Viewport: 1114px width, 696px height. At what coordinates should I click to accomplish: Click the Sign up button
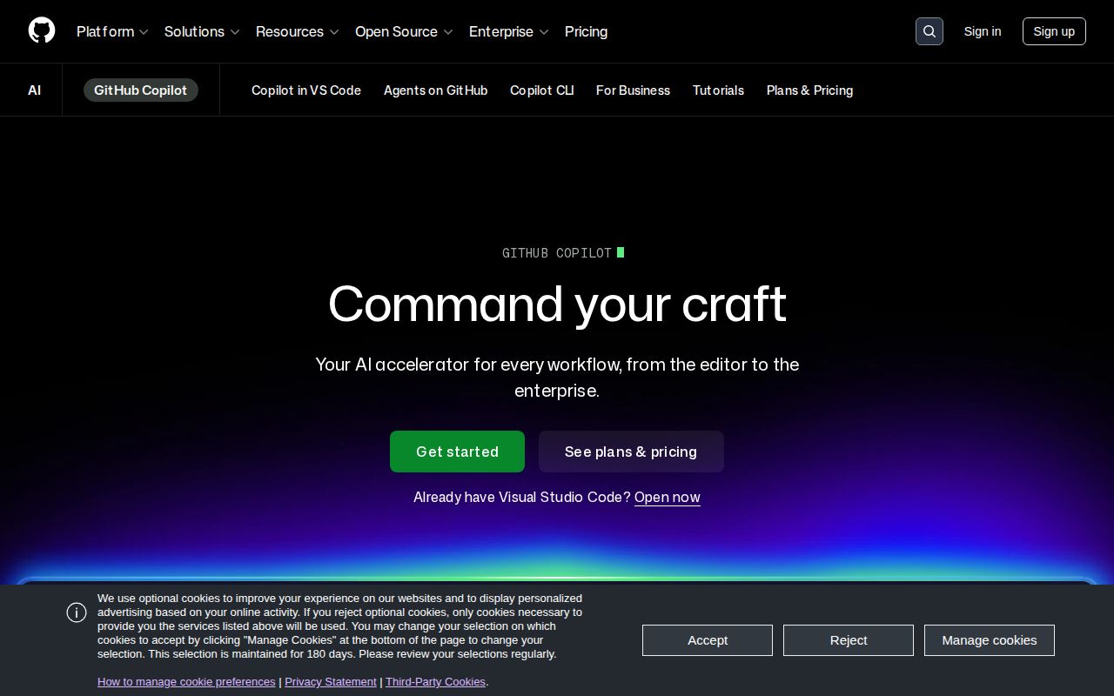[1054, 31]
